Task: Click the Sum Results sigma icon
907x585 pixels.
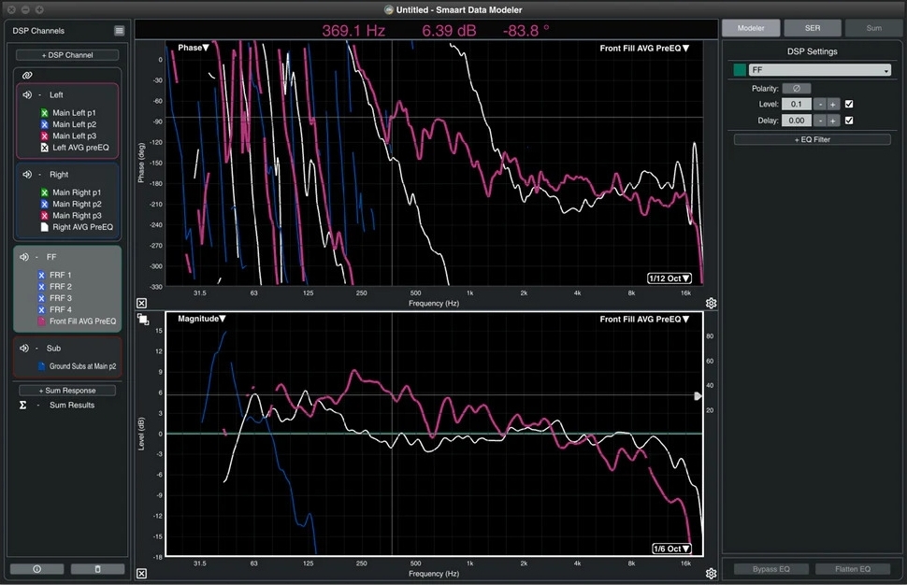Action: coord(22,405)
